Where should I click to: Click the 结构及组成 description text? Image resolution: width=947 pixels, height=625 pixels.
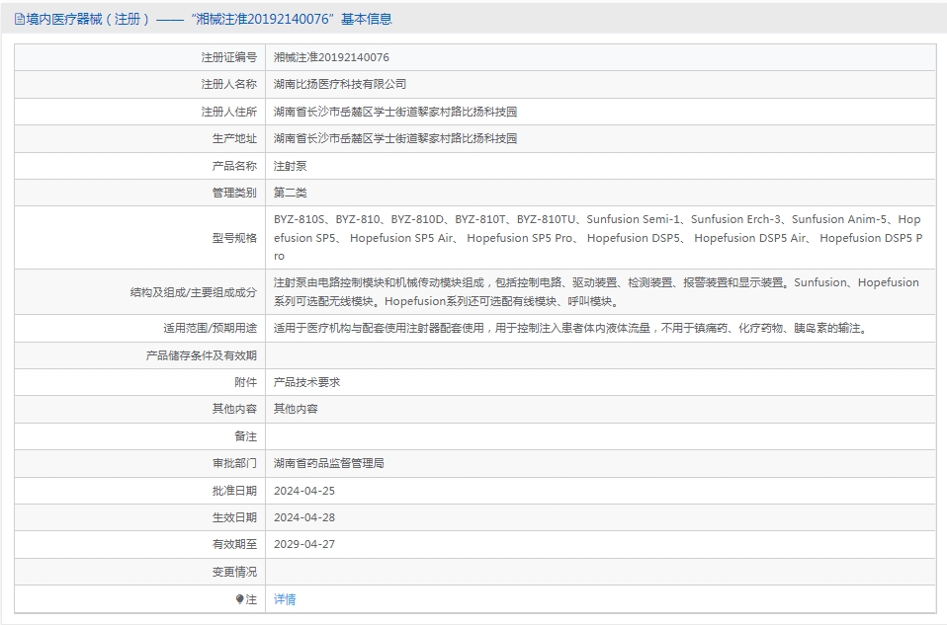pos(596,292)
